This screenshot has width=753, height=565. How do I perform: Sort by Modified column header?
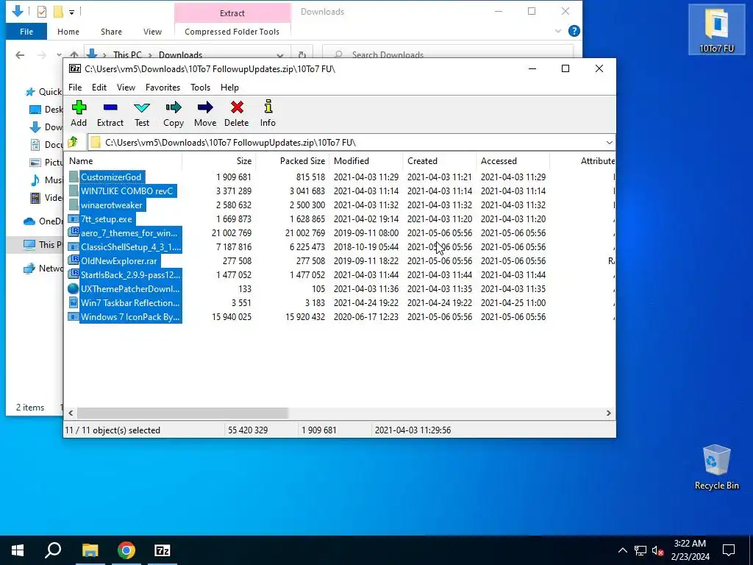pos(366,161)
